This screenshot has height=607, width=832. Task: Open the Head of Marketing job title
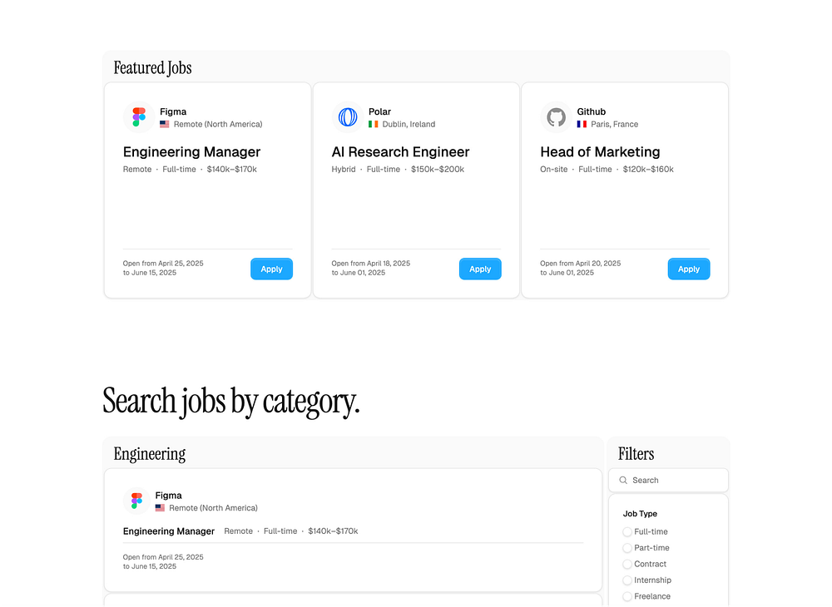600,152
